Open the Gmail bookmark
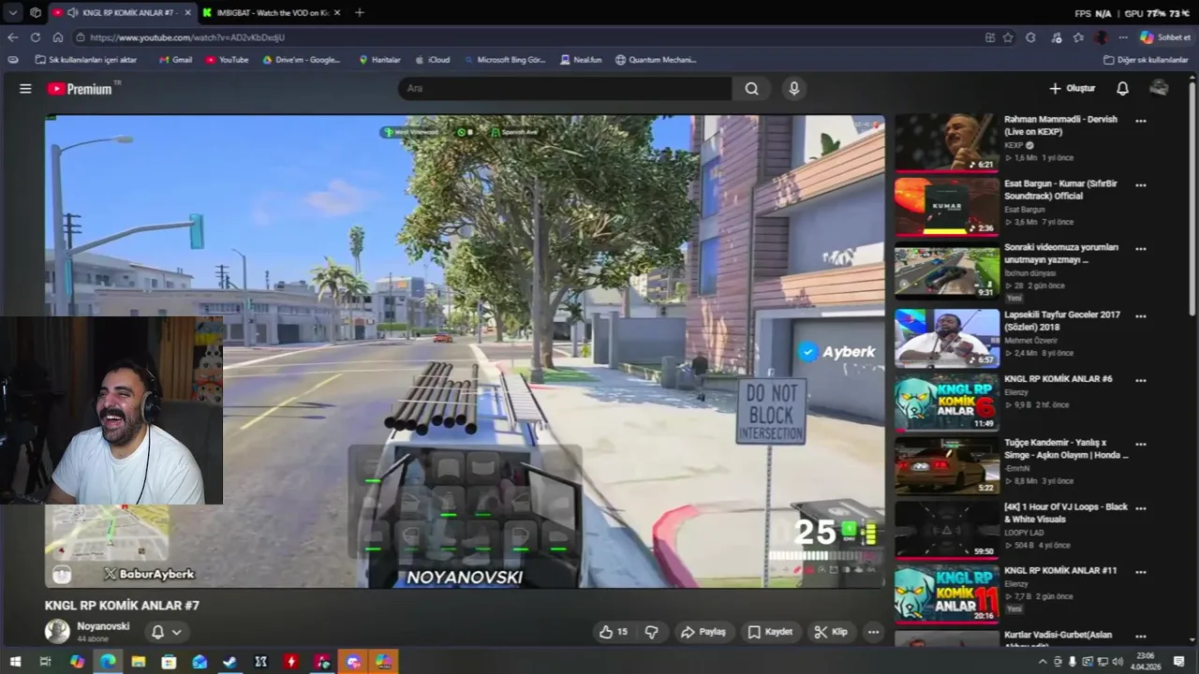1199x674 pixels. pos(175,60)
